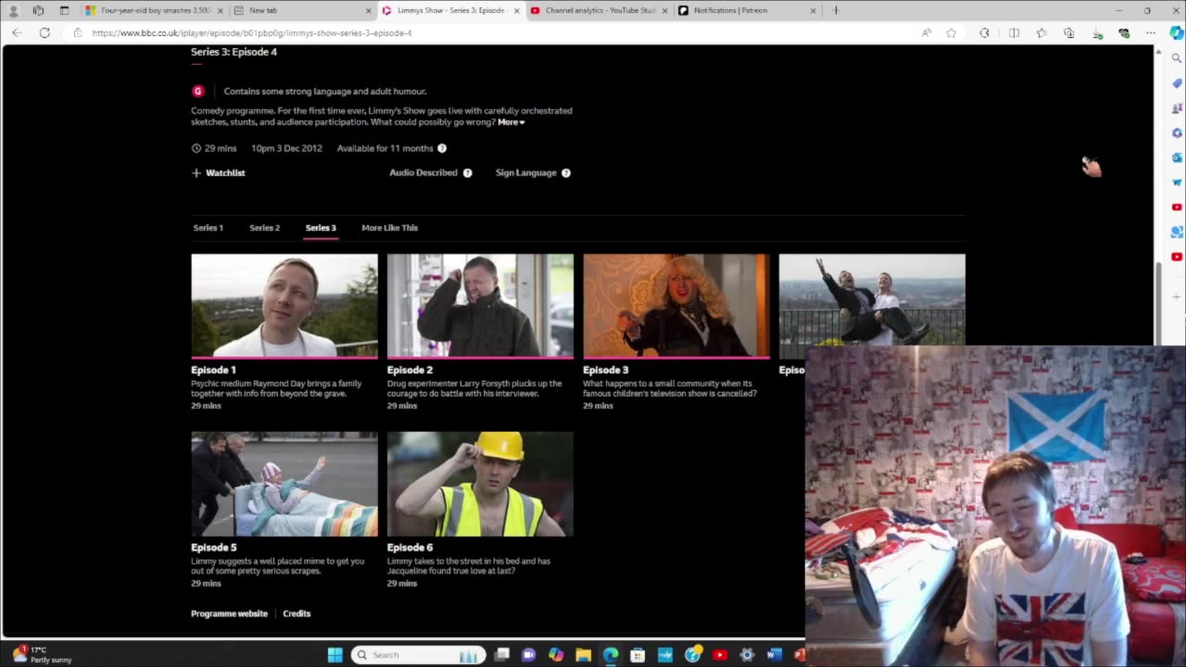Click the Episode 1 thumbnail
1186x667 pixels.
pos(284,306)
